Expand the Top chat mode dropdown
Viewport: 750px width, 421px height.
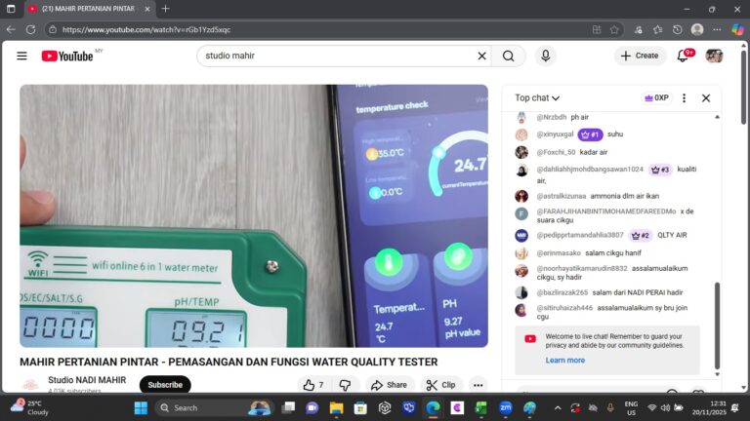click(x=537, y=97)
